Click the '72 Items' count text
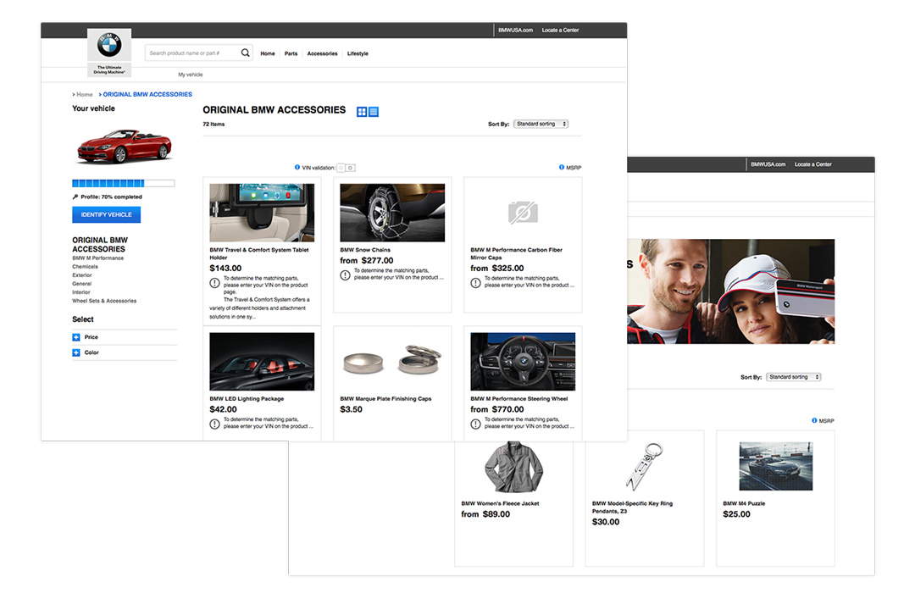This screenshot has width=915, height=610. point(213,125)
